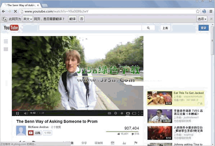Click the video progress bar
This screenshot has height=146, width=215.
pos(78,110)
